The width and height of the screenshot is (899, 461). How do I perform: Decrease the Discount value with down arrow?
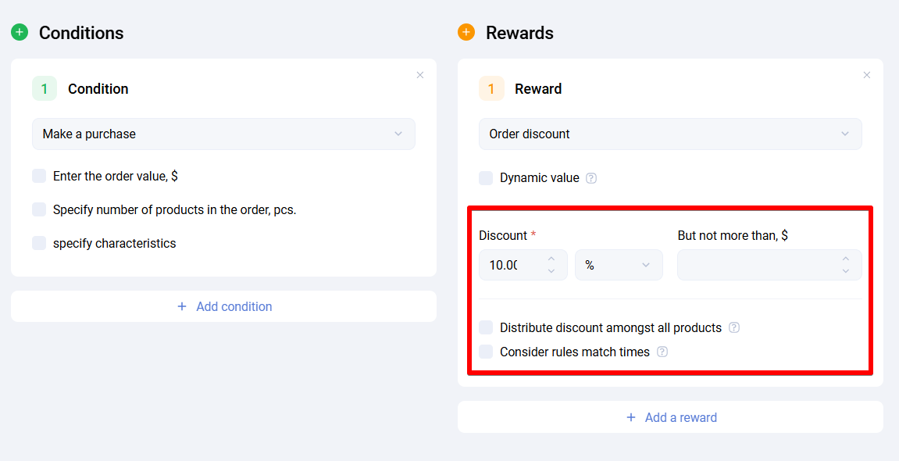coord(551,271)
